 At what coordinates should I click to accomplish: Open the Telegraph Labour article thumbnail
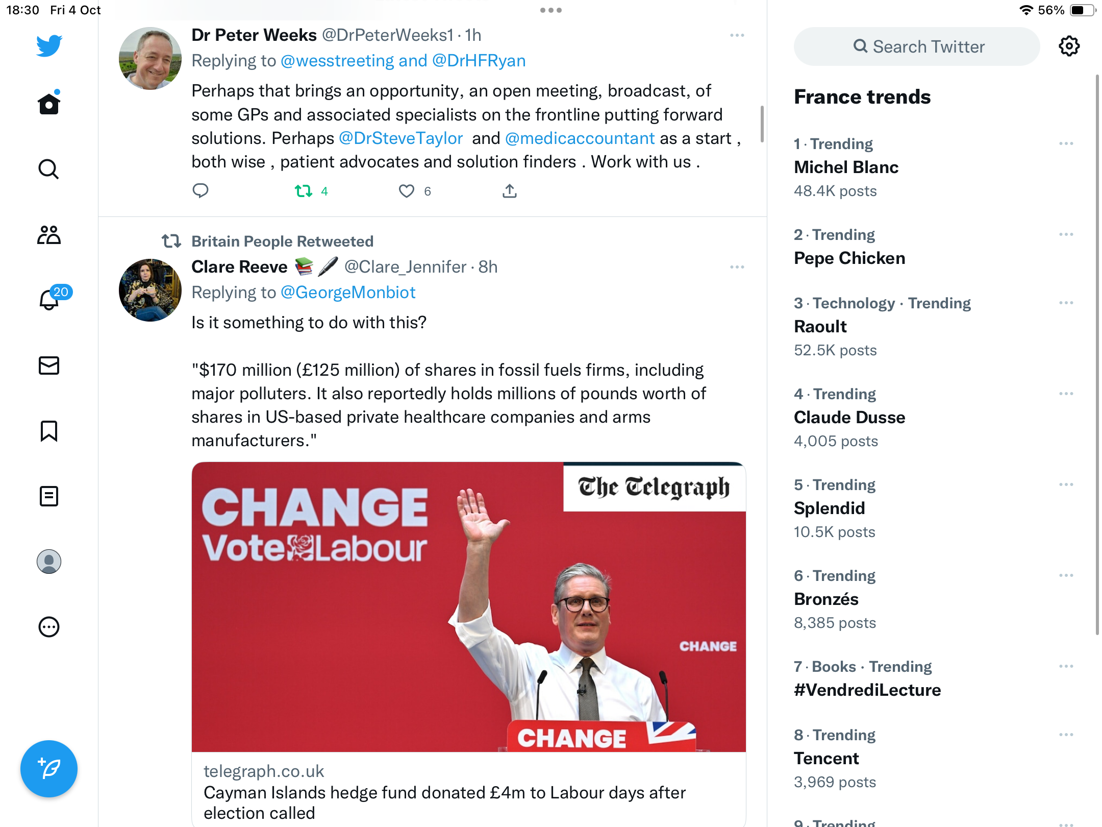(x=469, y=607)
